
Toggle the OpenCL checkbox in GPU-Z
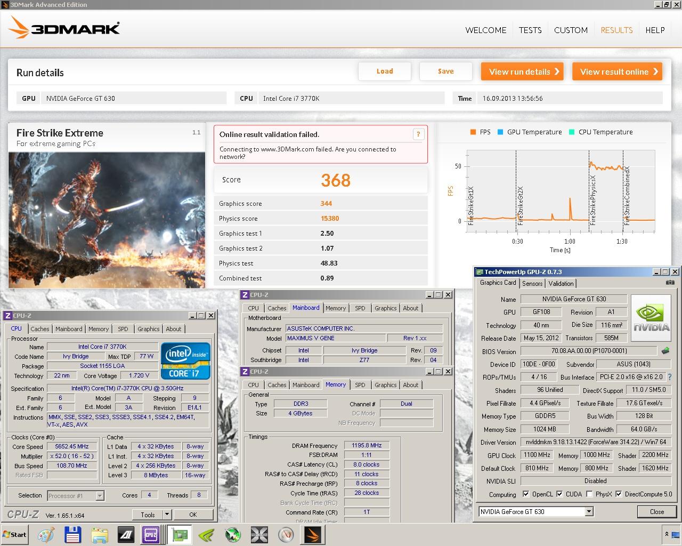point(526,494)
